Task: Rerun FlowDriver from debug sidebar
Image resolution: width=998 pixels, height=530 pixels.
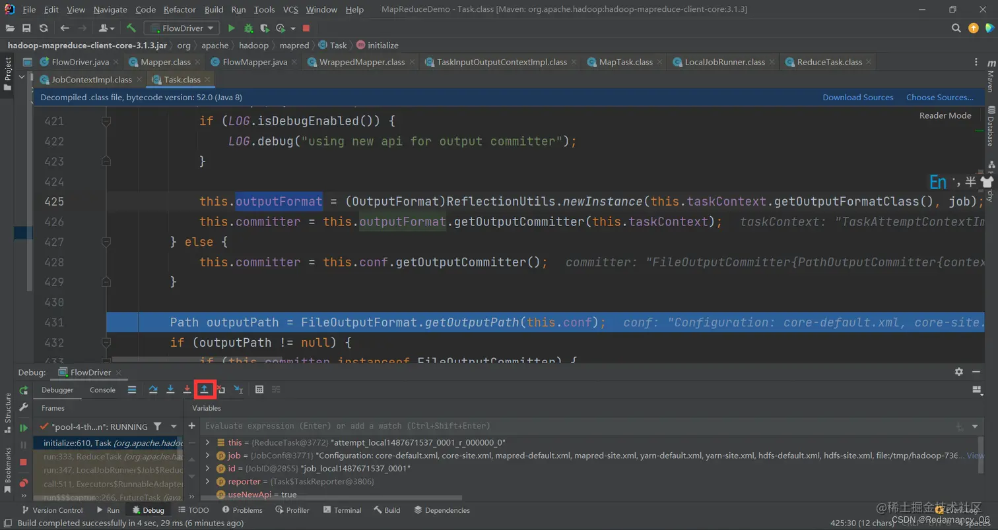Action: point(24,390)
